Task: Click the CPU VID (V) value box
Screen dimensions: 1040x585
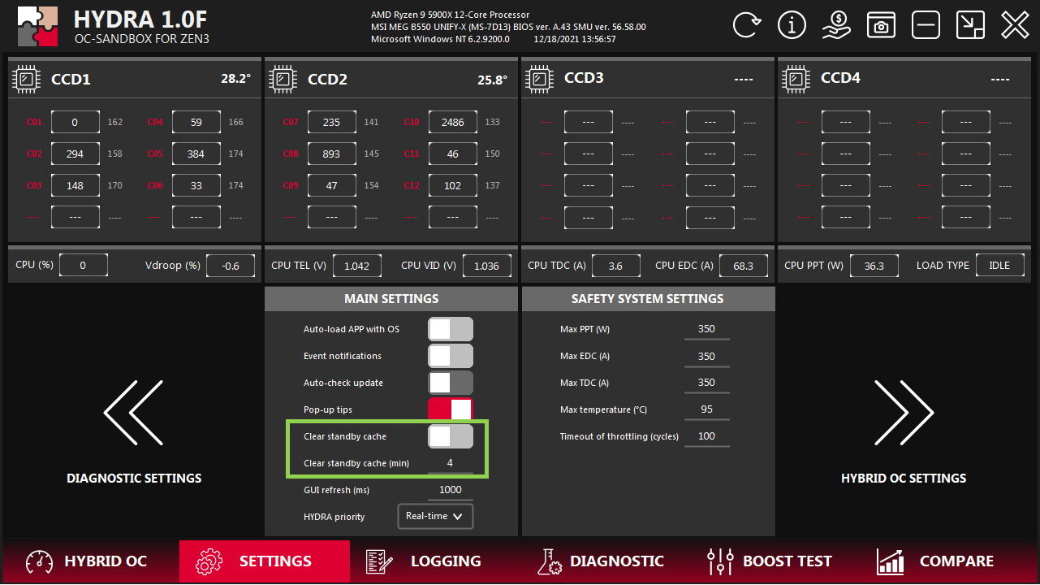Action: pos(486,266)
